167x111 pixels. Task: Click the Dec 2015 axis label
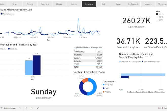(83, 38)
